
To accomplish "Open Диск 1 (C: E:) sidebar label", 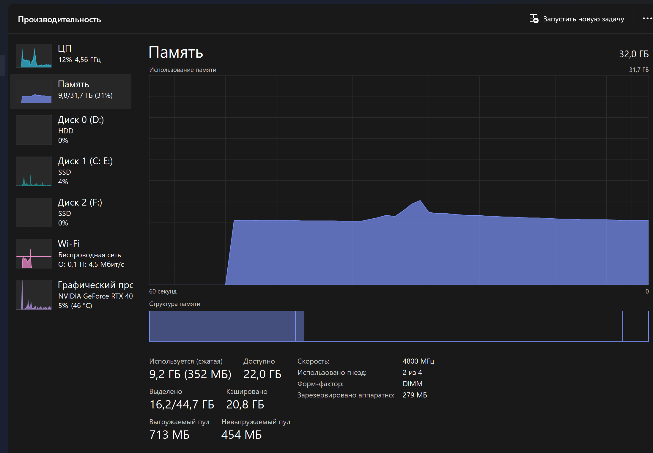I will 85,161.
